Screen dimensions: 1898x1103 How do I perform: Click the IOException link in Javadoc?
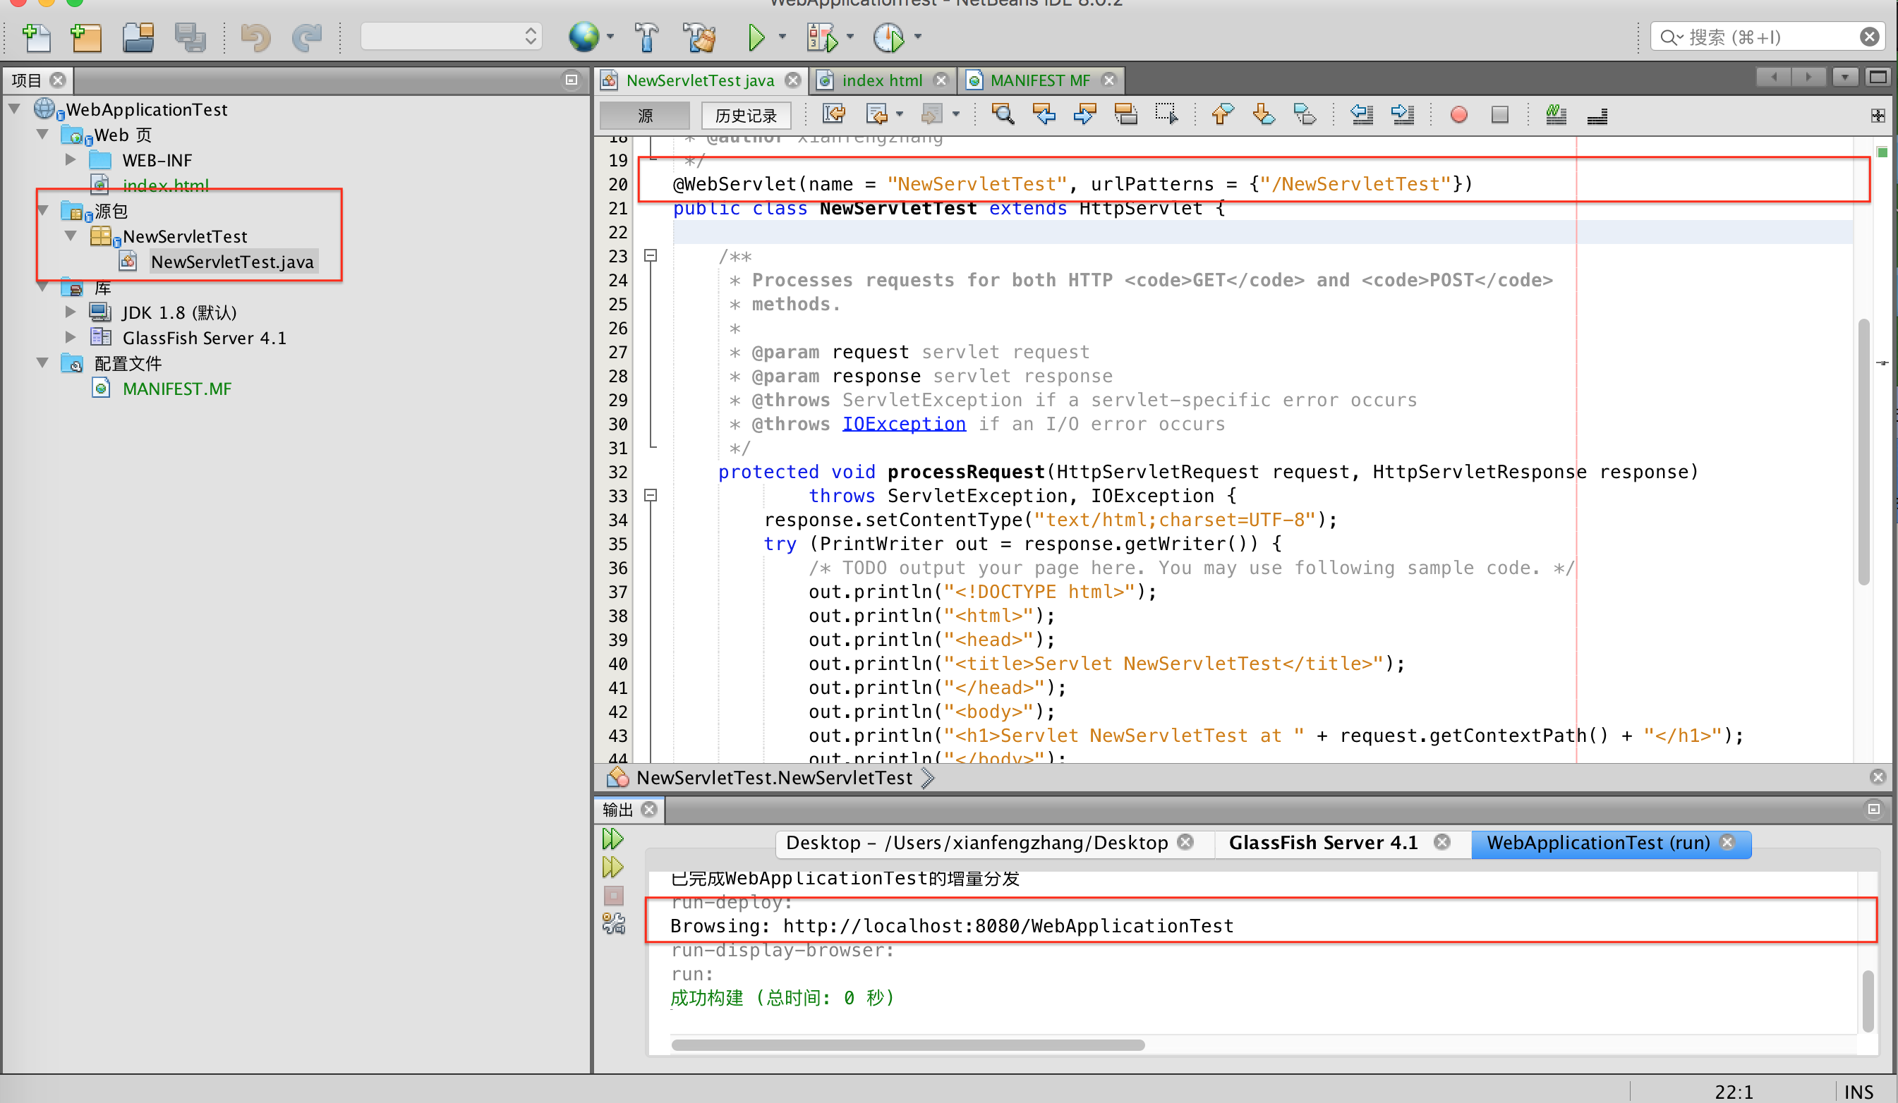903,424
